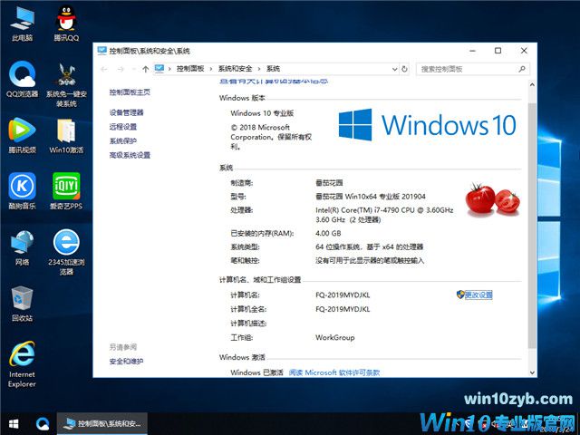Click the window title bar system icon
The width and height of the screenshot is (580, 435).
(x=102, y=51)
